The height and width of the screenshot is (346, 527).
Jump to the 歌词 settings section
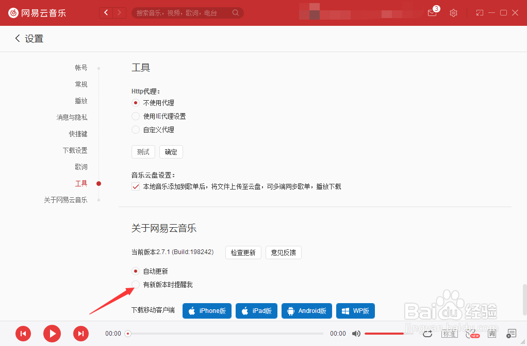(x=81, y=167)
